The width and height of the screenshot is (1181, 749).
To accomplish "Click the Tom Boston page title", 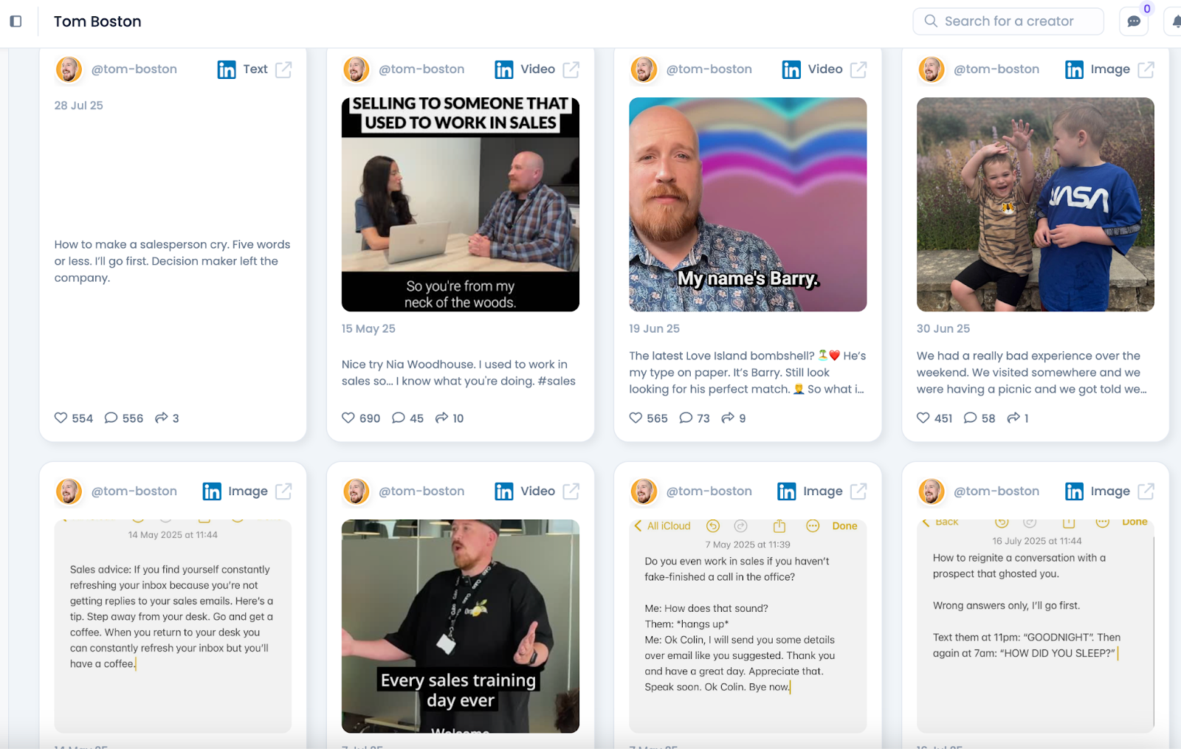I will [97, 21].
